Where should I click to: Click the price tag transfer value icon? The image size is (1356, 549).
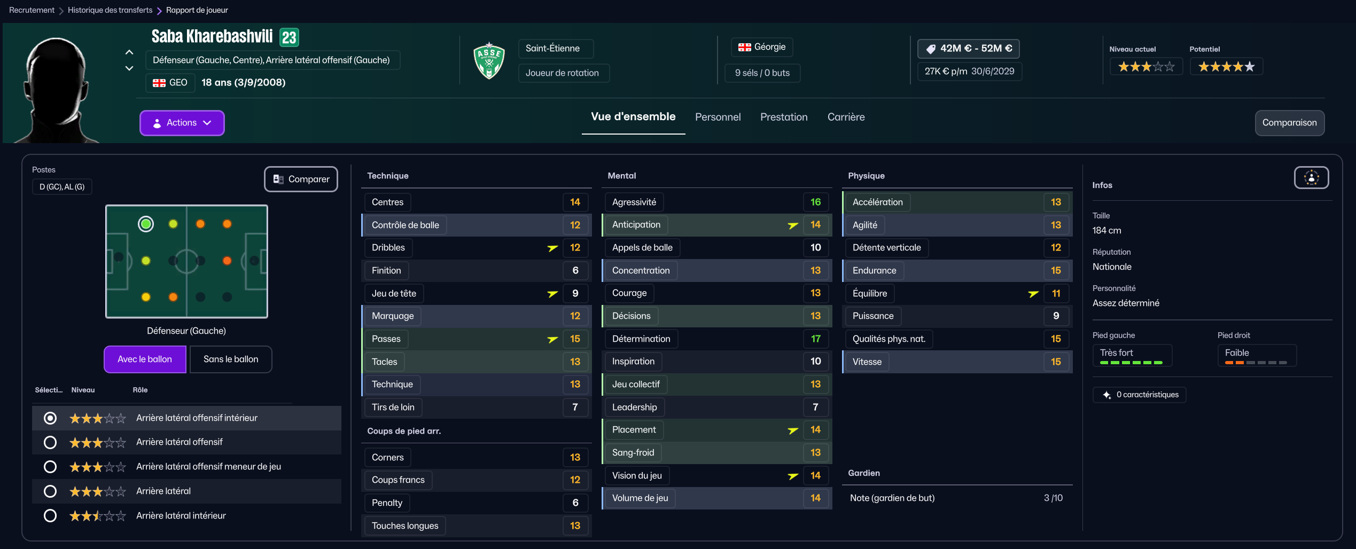click(931, 49)
